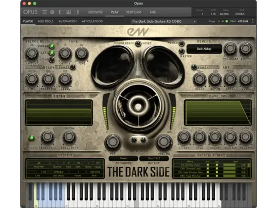Toggle Active checkbox for C#0 Distorted Lead

[208, 168]
